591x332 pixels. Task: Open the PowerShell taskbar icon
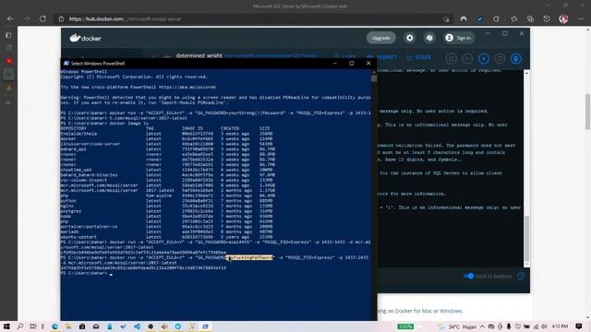205,326
